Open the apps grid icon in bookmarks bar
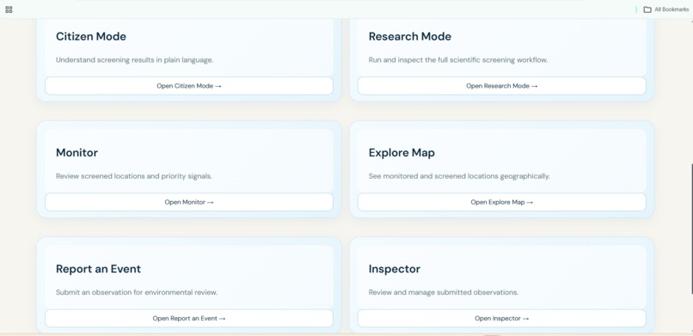 pyautogui.click(x=9, y=9)
